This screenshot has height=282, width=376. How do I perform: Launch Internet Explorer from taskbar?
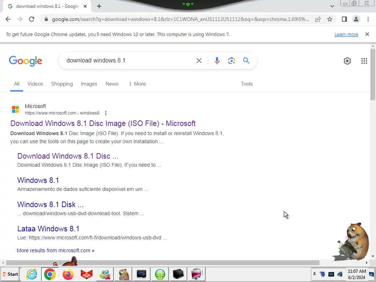tap(32, 274)
